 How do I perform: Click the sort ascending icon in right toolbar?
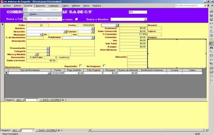click(x=211, y=76)
